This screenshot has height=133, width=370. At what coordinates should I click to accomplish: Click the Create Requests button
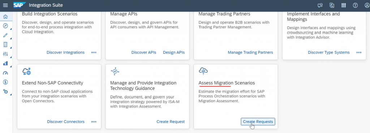pyautogui.click(x=258, y=121)
